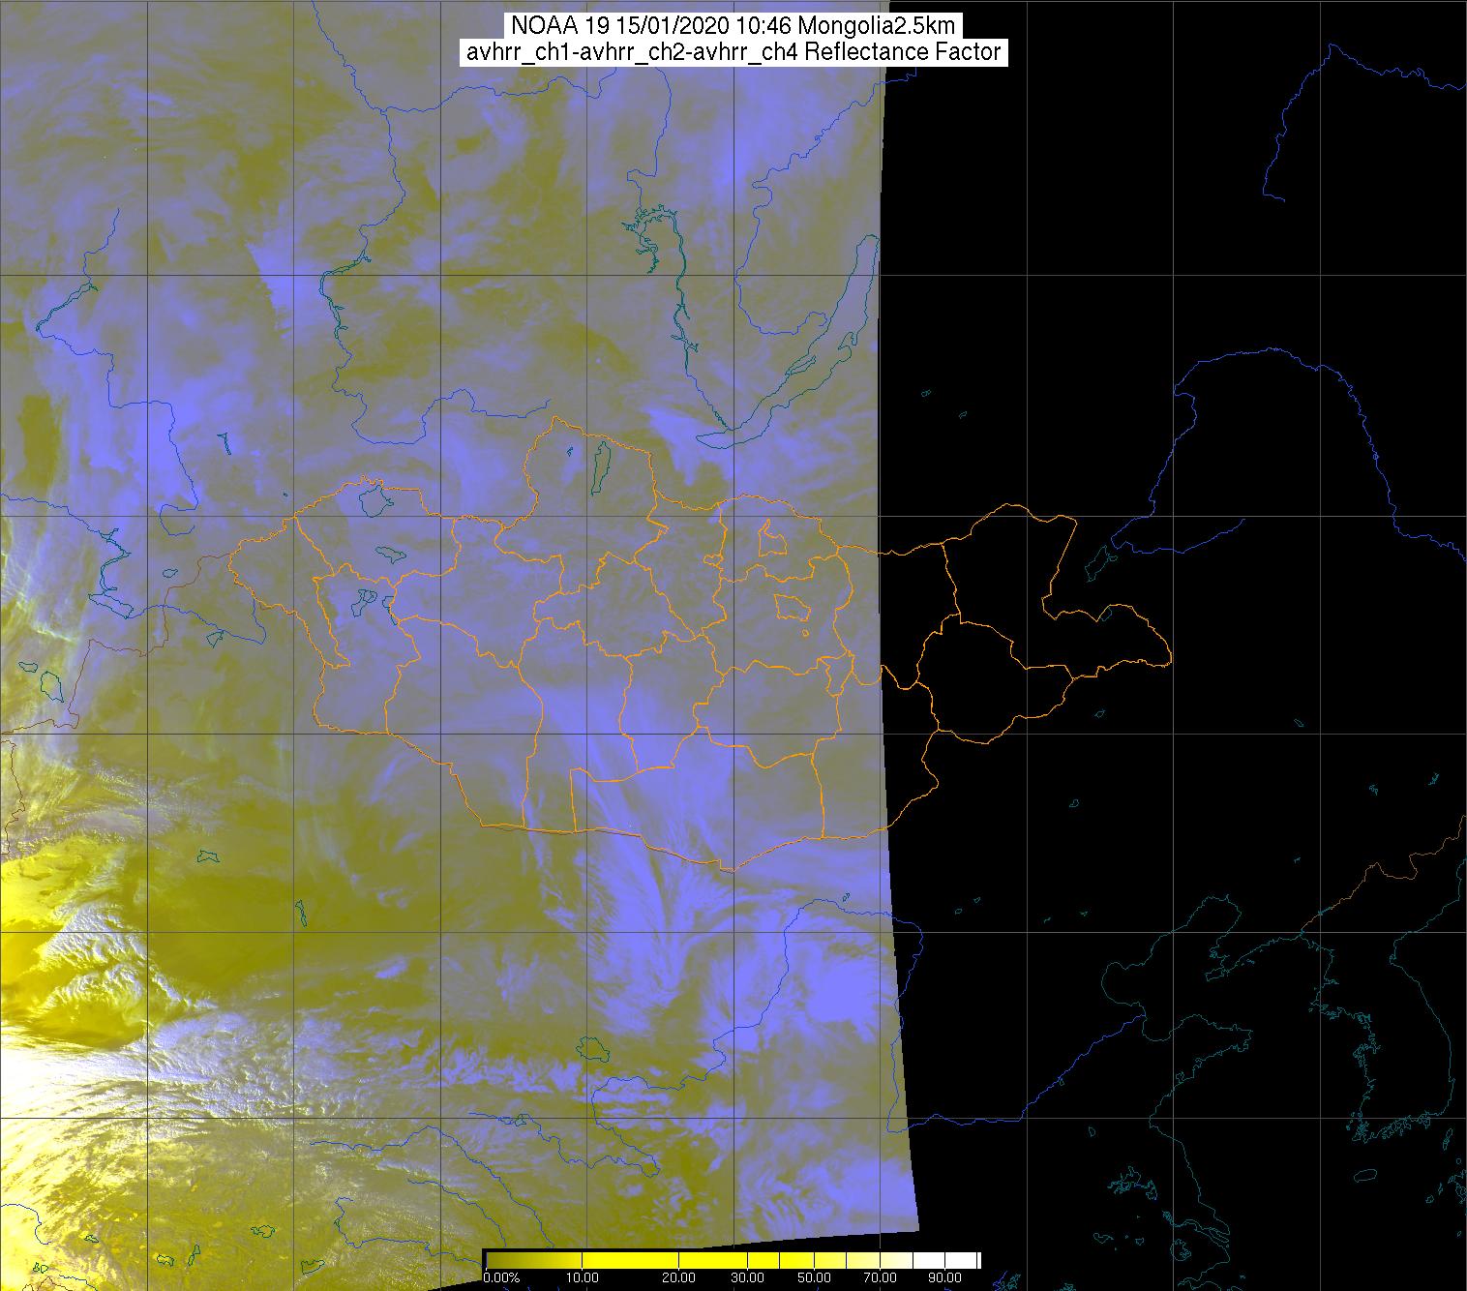Click the '30.00' color scale label
The image size is (1467, 1291).
tap(748, 1277)
